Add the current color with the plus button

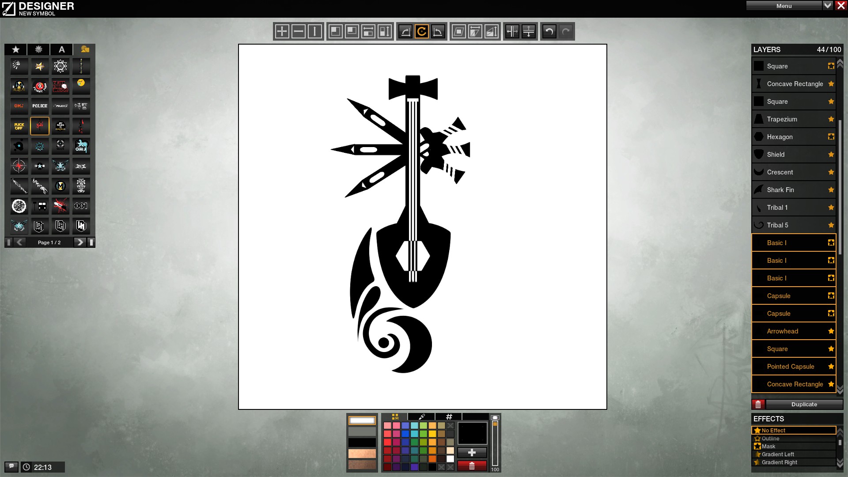click(472, 453)
